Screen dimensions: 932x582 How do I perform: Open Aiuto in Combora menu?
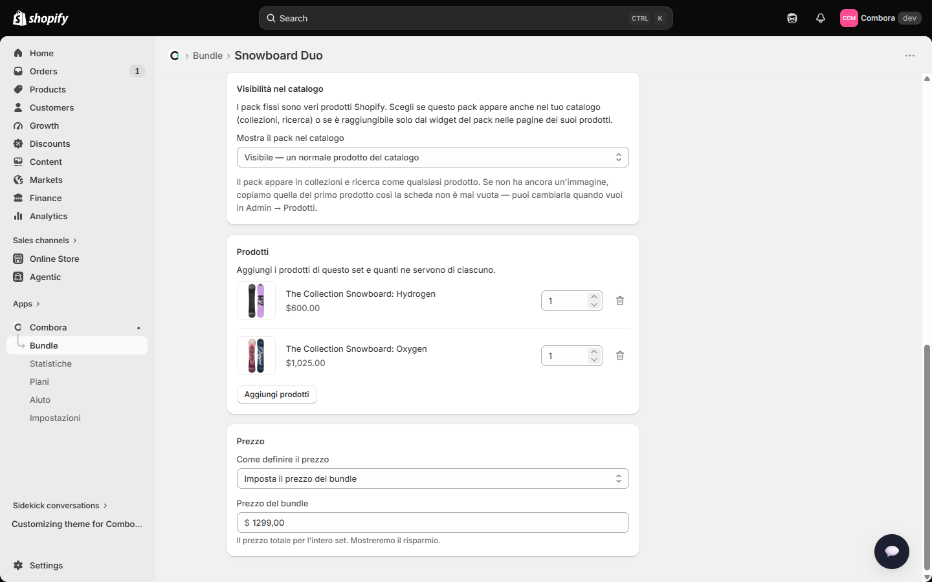(40, 400)
